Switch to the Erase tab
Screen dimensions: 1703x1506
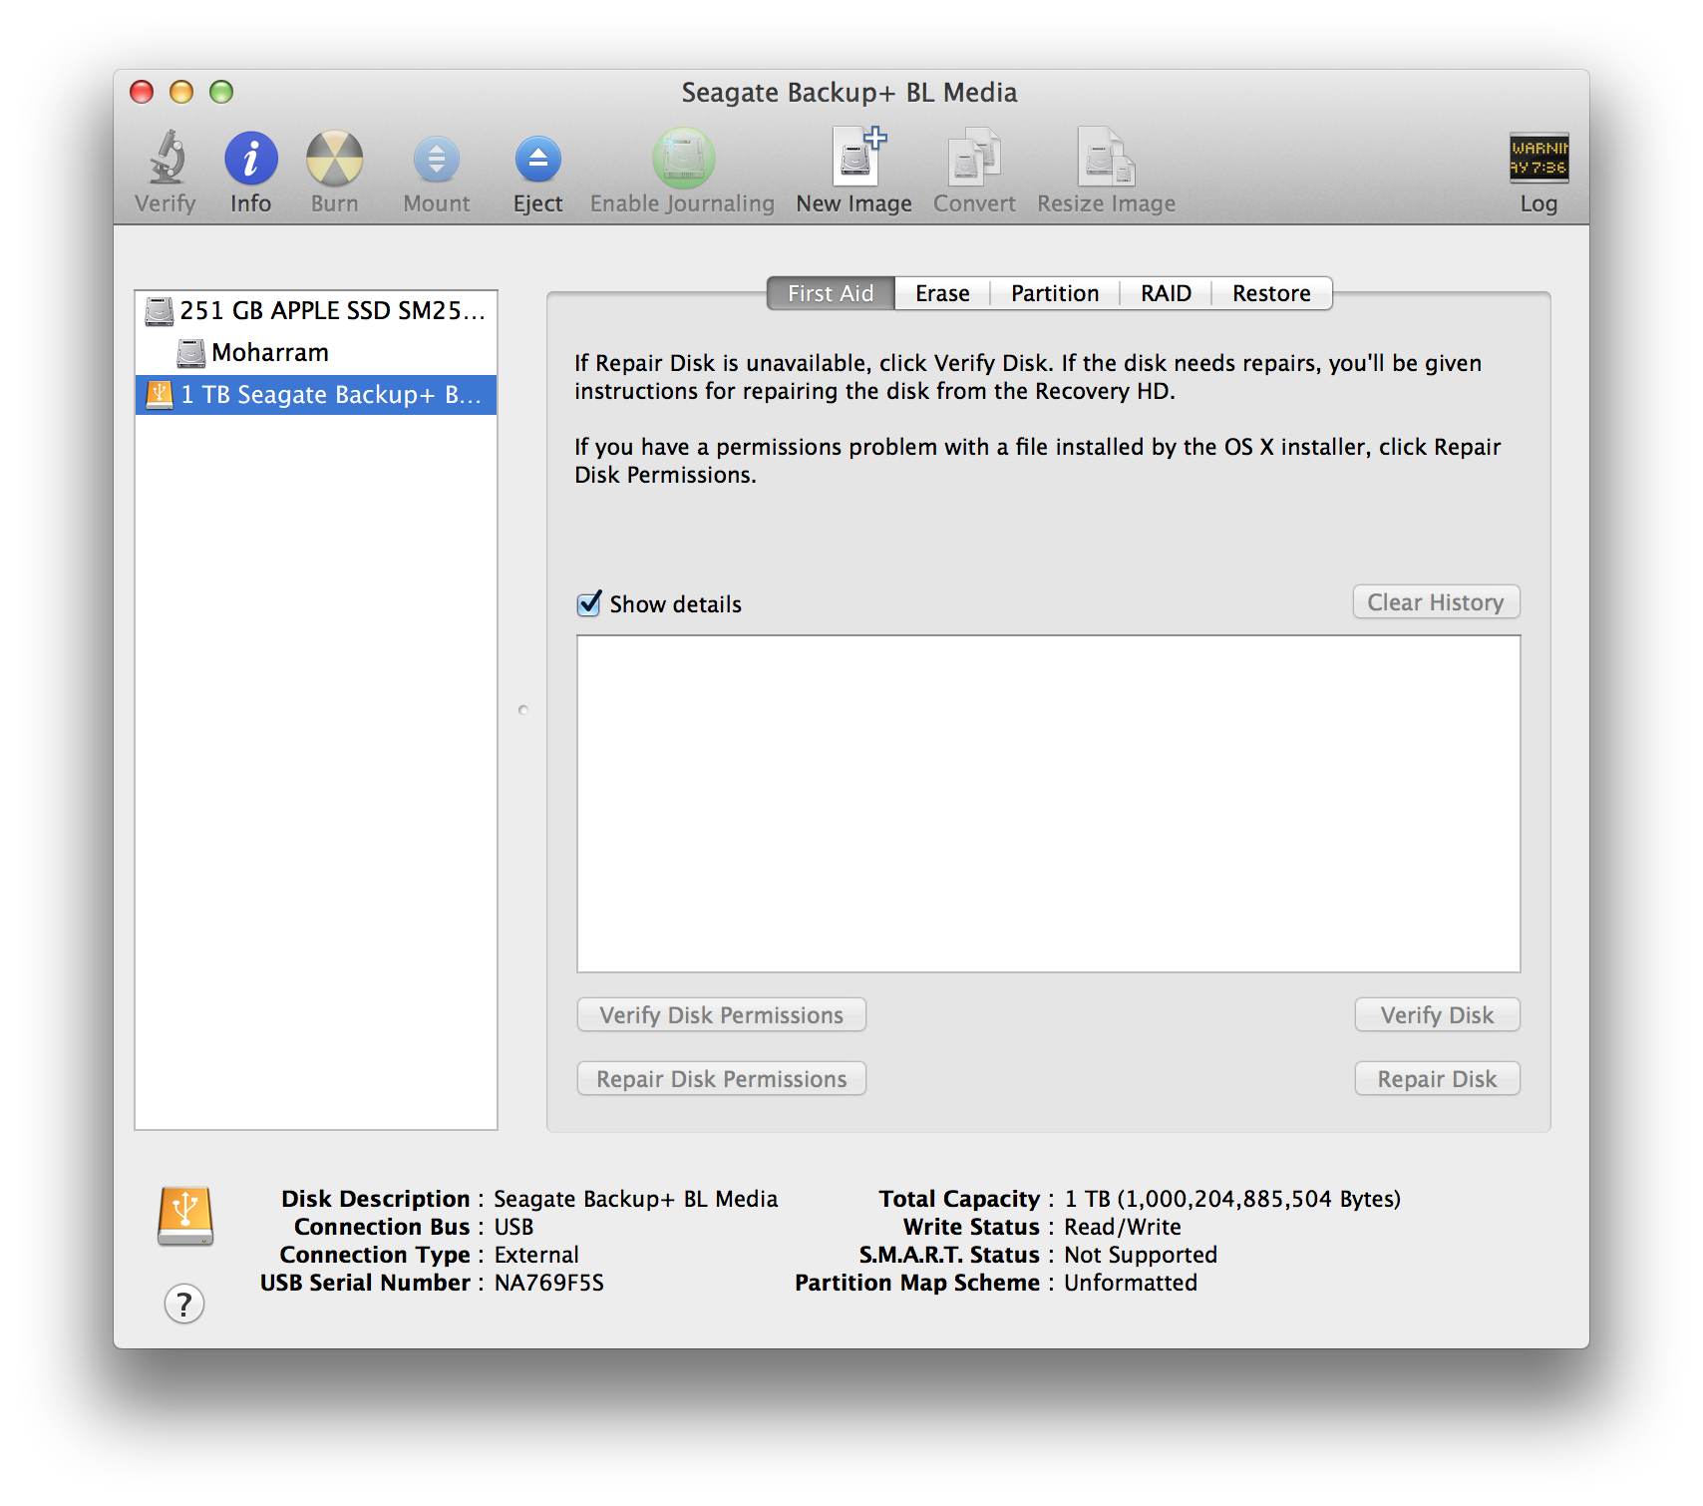pos(942,293)
